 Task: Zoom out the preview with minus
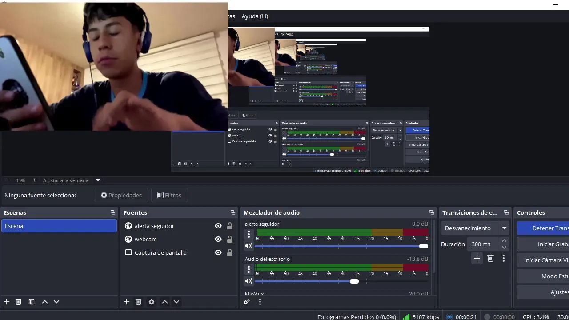[x=6, y=180]
